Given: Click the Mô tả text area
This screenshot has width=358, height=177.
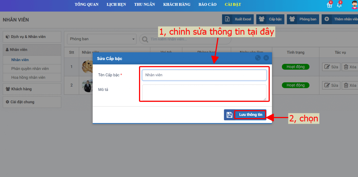Looking at the screenshot, I should (x=204, y=92).
